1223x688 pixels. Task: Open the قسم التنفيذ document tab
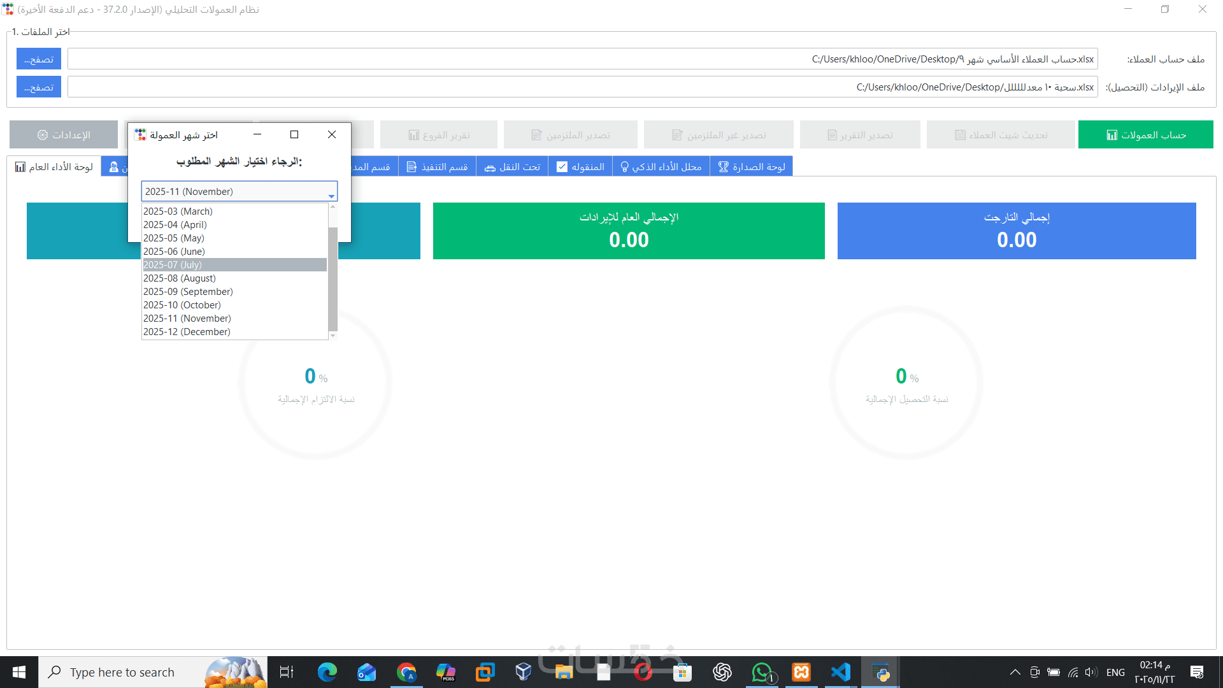point(437,167)
